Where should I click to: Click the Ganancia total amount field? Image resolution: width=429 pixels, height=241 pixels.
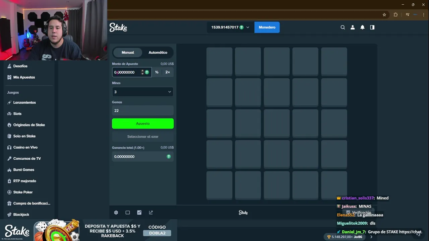(x=143, y=157)
